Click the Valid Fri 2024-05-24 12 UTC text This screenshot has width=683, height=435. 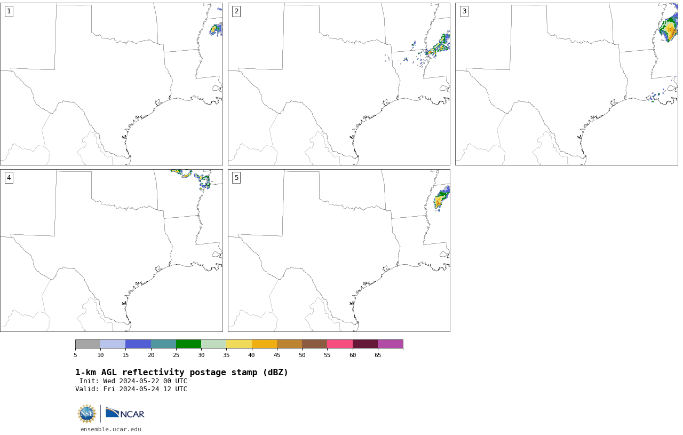click(131, 389)
